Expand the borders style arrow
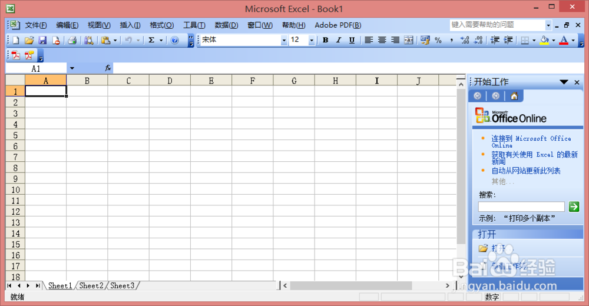Screen dimensions: 589x306 (x=534, y=40)
